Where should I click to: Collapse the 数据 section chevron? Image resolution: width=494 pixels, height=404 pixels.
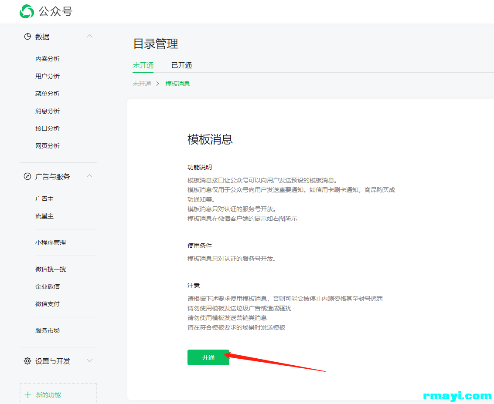click(x=89, y=37)
